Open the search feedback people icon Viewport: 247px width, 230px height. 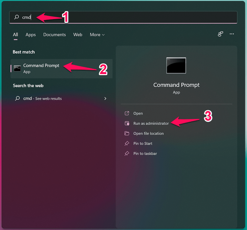[x=220, y=34]
